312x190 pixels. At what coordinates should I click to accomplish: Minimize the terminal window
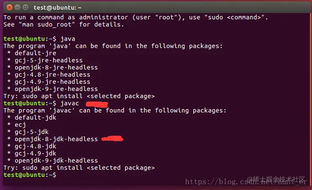click(x=18, y=8)
